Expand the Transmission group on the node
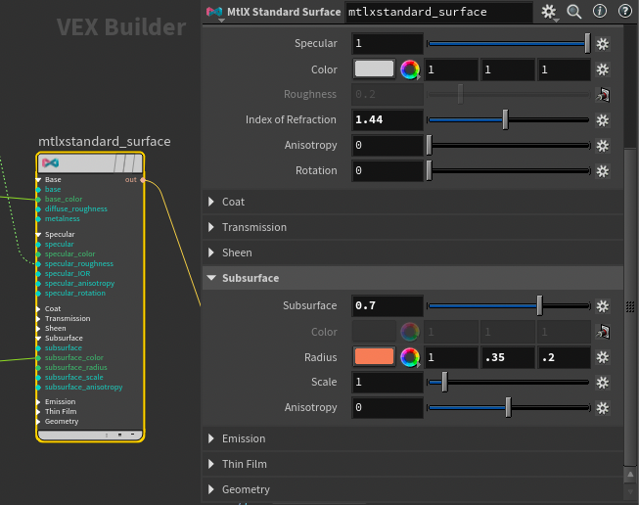 tap(39, 319)
